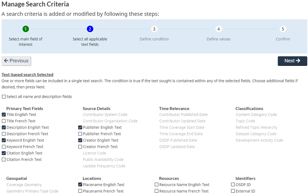Image resolution: width=308 pixels, height=193 pixels.
Task: Enable the OSDP ID checkbox
Action: pos(233,184)
